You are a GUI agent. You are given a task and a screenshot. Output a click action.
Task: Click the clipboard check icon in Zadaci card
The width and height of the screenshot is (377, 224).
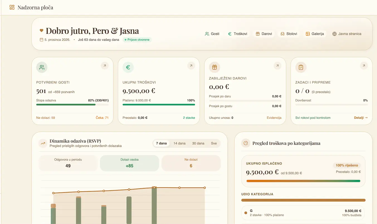click(301, 67)
